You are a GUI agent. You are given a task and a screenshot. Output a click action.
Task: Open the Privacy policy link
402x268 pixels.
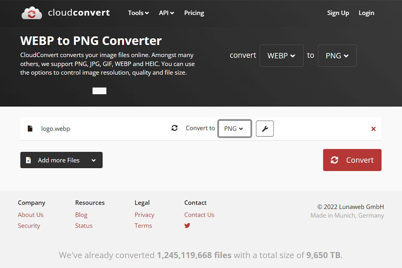click(144, 215)
